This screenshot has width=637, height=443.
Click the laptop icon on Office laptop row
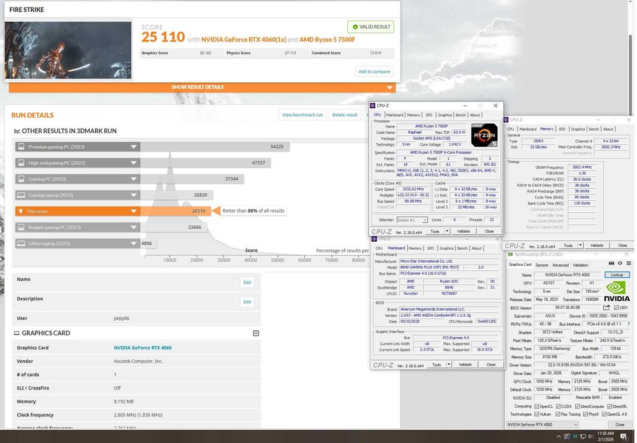[21, 243]
